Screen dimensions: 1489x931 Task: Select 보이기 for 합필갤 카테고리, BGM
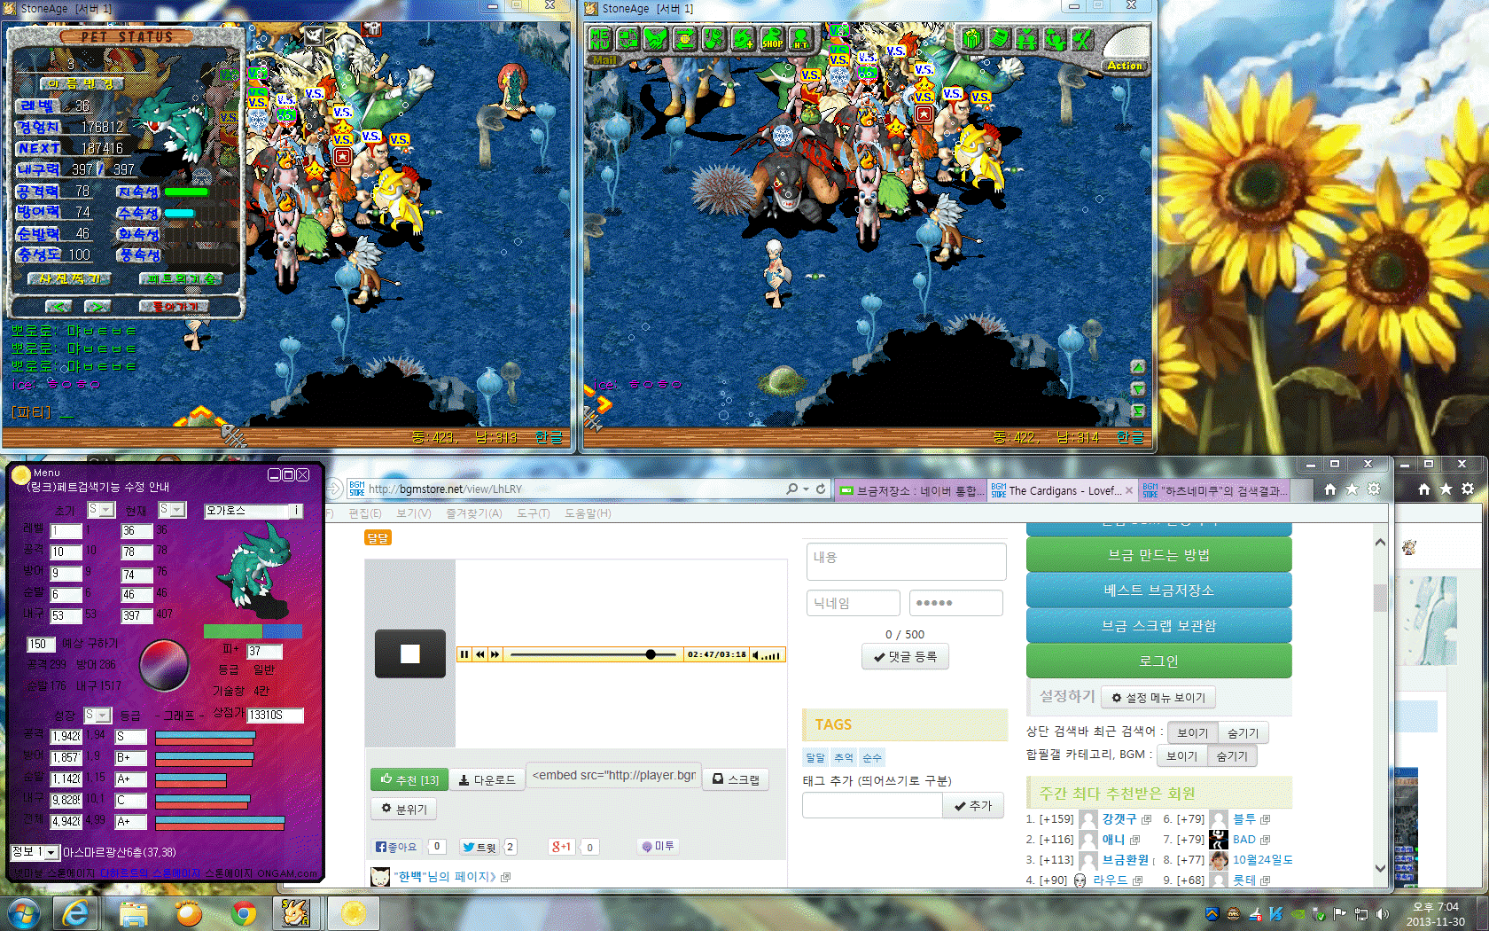[1181, 756]
